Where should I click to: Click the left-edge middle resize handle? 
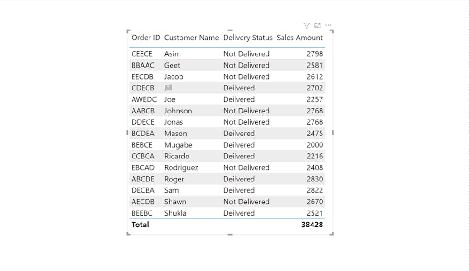[128, 133]
